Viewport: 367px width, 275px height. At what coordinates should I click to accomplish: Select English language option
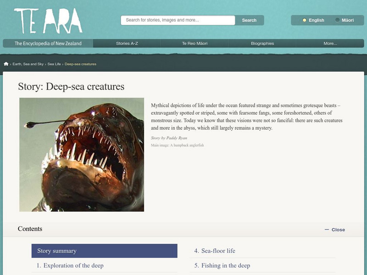[x=313, y=20]
